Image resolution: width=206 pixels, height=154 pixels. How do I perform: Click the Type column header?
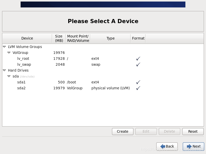pyautogui.click(x=110, y=38)
